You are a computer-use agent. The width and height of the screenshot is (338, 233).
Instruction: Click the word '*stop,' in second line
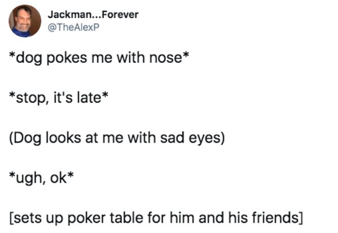(x=29, y=98)
